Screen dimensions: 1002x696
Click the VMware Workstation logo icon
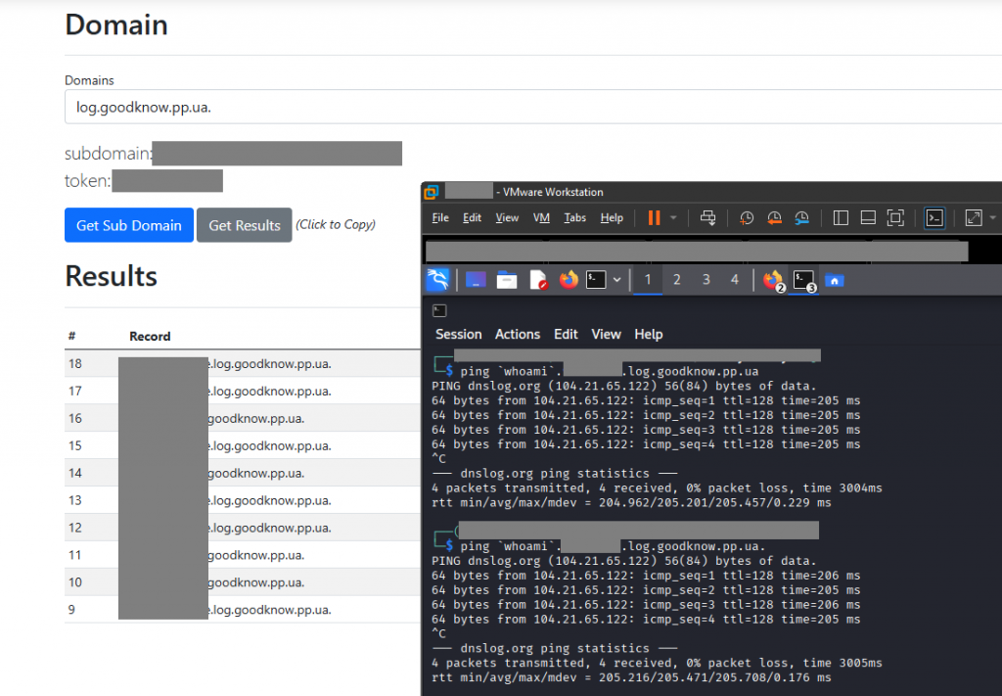click(x=432, y=192)
